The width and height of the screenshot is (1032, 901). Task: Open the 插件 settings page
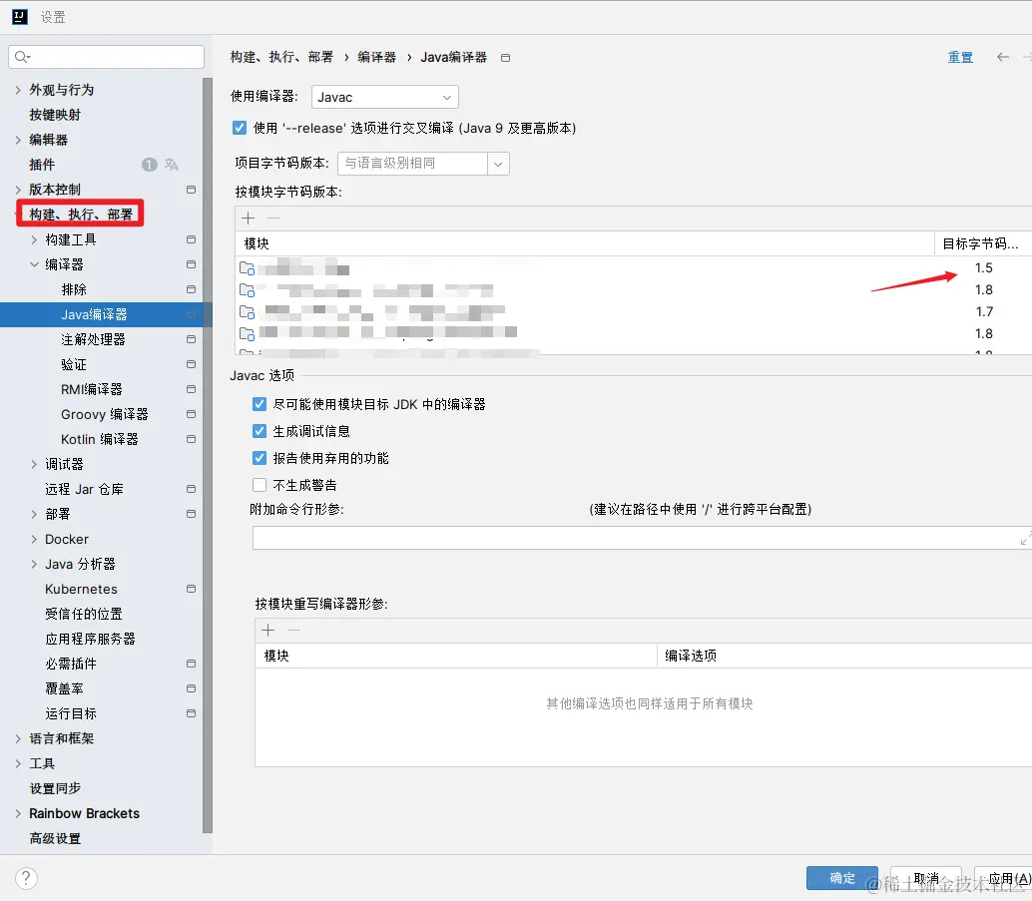point(42,165)
